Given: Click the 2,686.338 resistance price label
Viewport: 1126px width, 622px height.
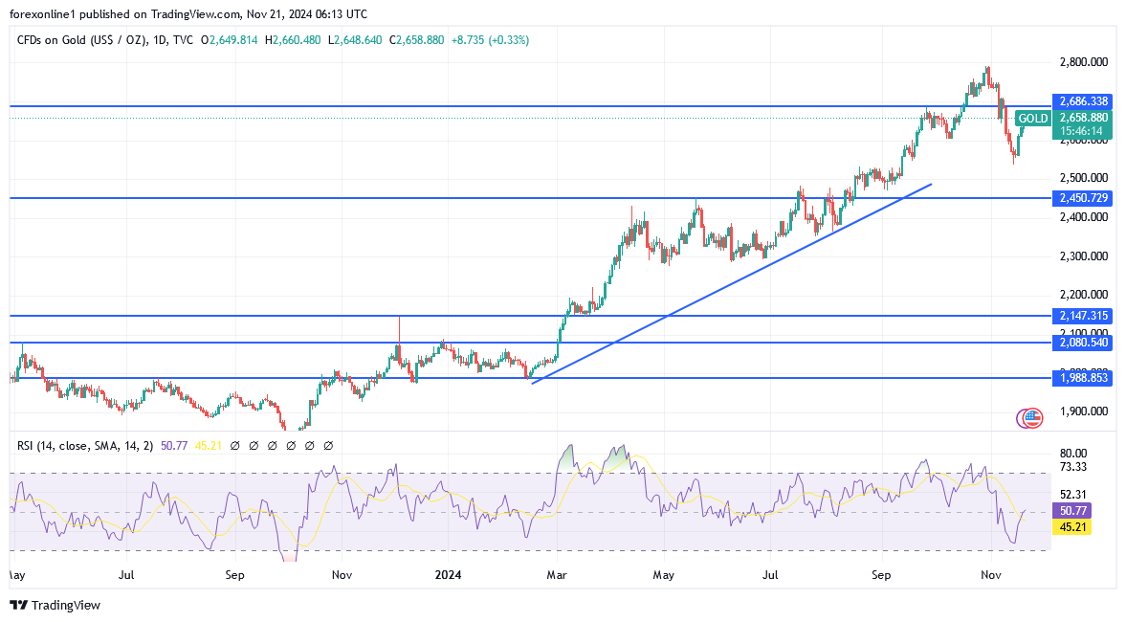Looking at the screenshot, I should click(x=1084, y=100).
